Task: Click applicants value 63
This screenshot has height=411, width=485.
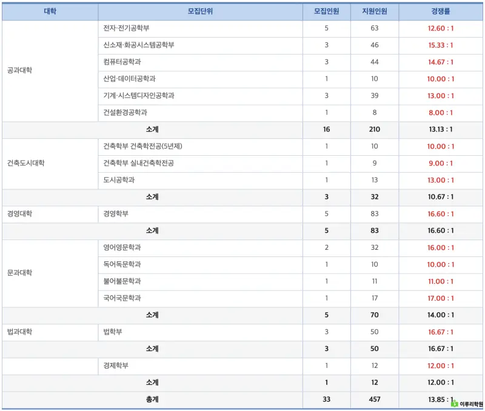Action: [375, 28]
